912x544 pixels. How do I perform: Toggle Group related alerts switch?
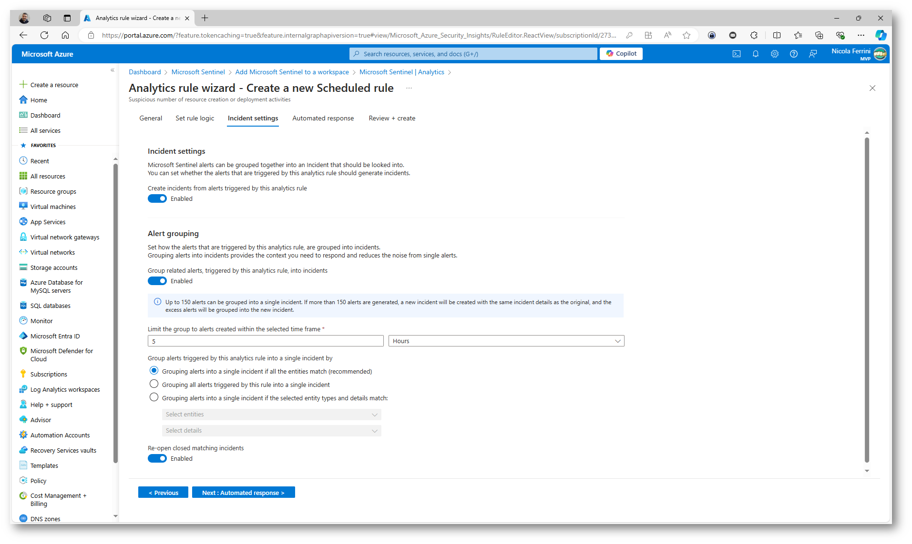tap(157, 281)
